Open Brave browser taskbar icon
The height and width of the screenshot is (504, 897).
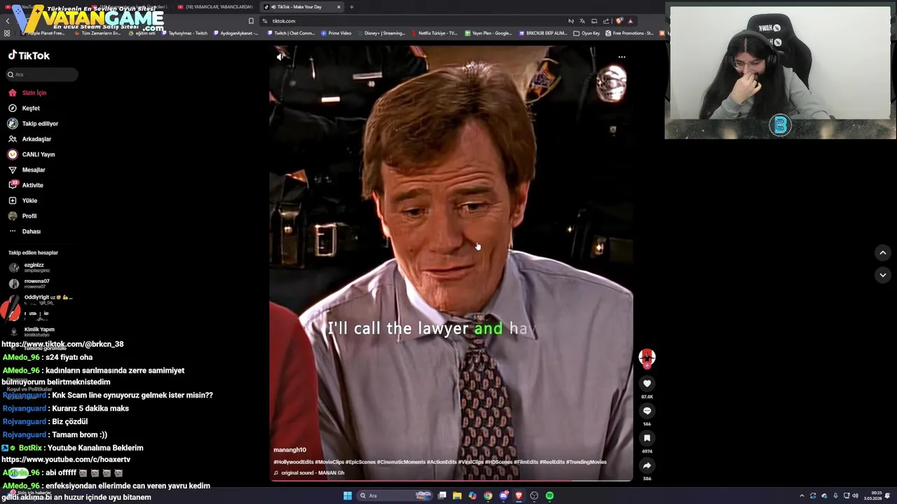(x=519, y=496)
